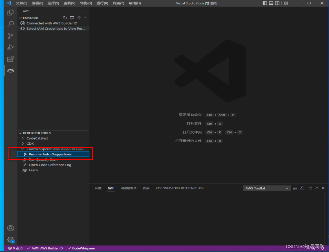The width and height of the screenshot is (329, 252).
Task: Open Customize Layout icon in title bar
Action: click(x=286, y=3)
